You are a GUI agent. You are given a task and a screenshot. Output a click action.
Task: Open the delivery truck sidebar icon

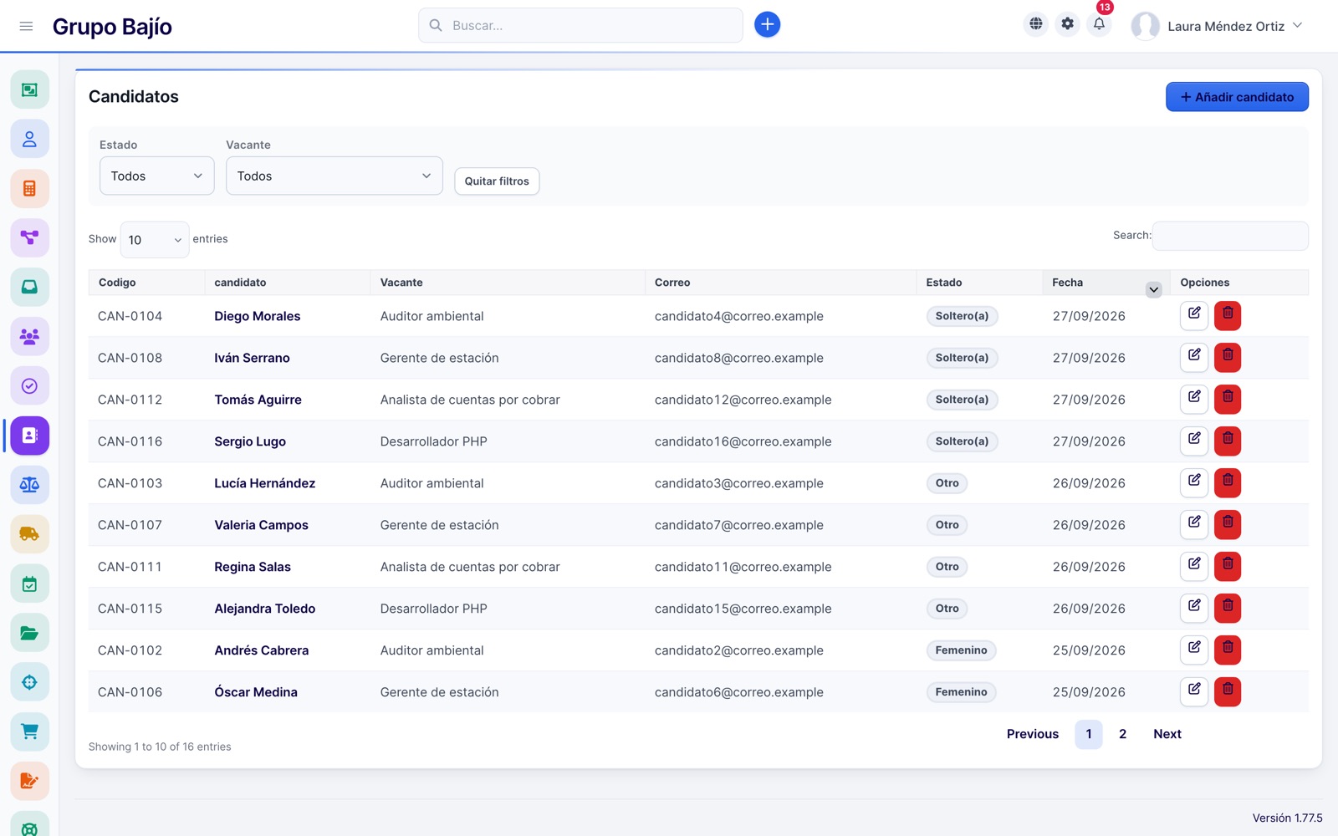point(29,533)
